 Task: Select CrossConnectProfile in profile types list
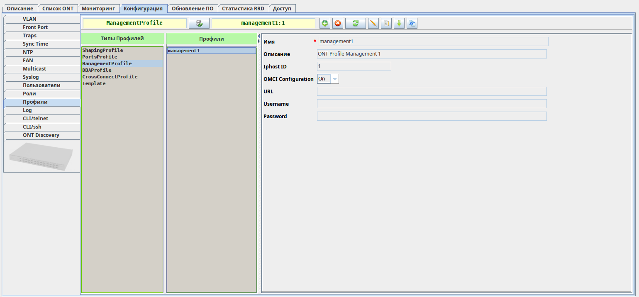pyautogui.click(x=122, y=77)
